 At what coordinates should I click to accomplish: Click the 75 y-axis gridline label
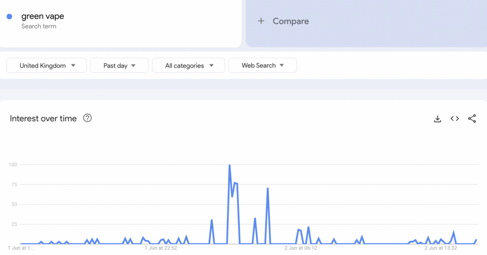click(14, 185)
